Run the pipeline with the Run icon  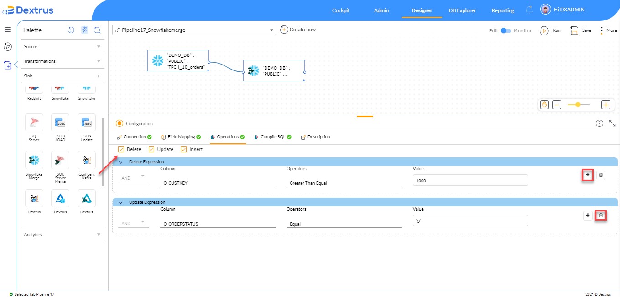click(544, 30)
